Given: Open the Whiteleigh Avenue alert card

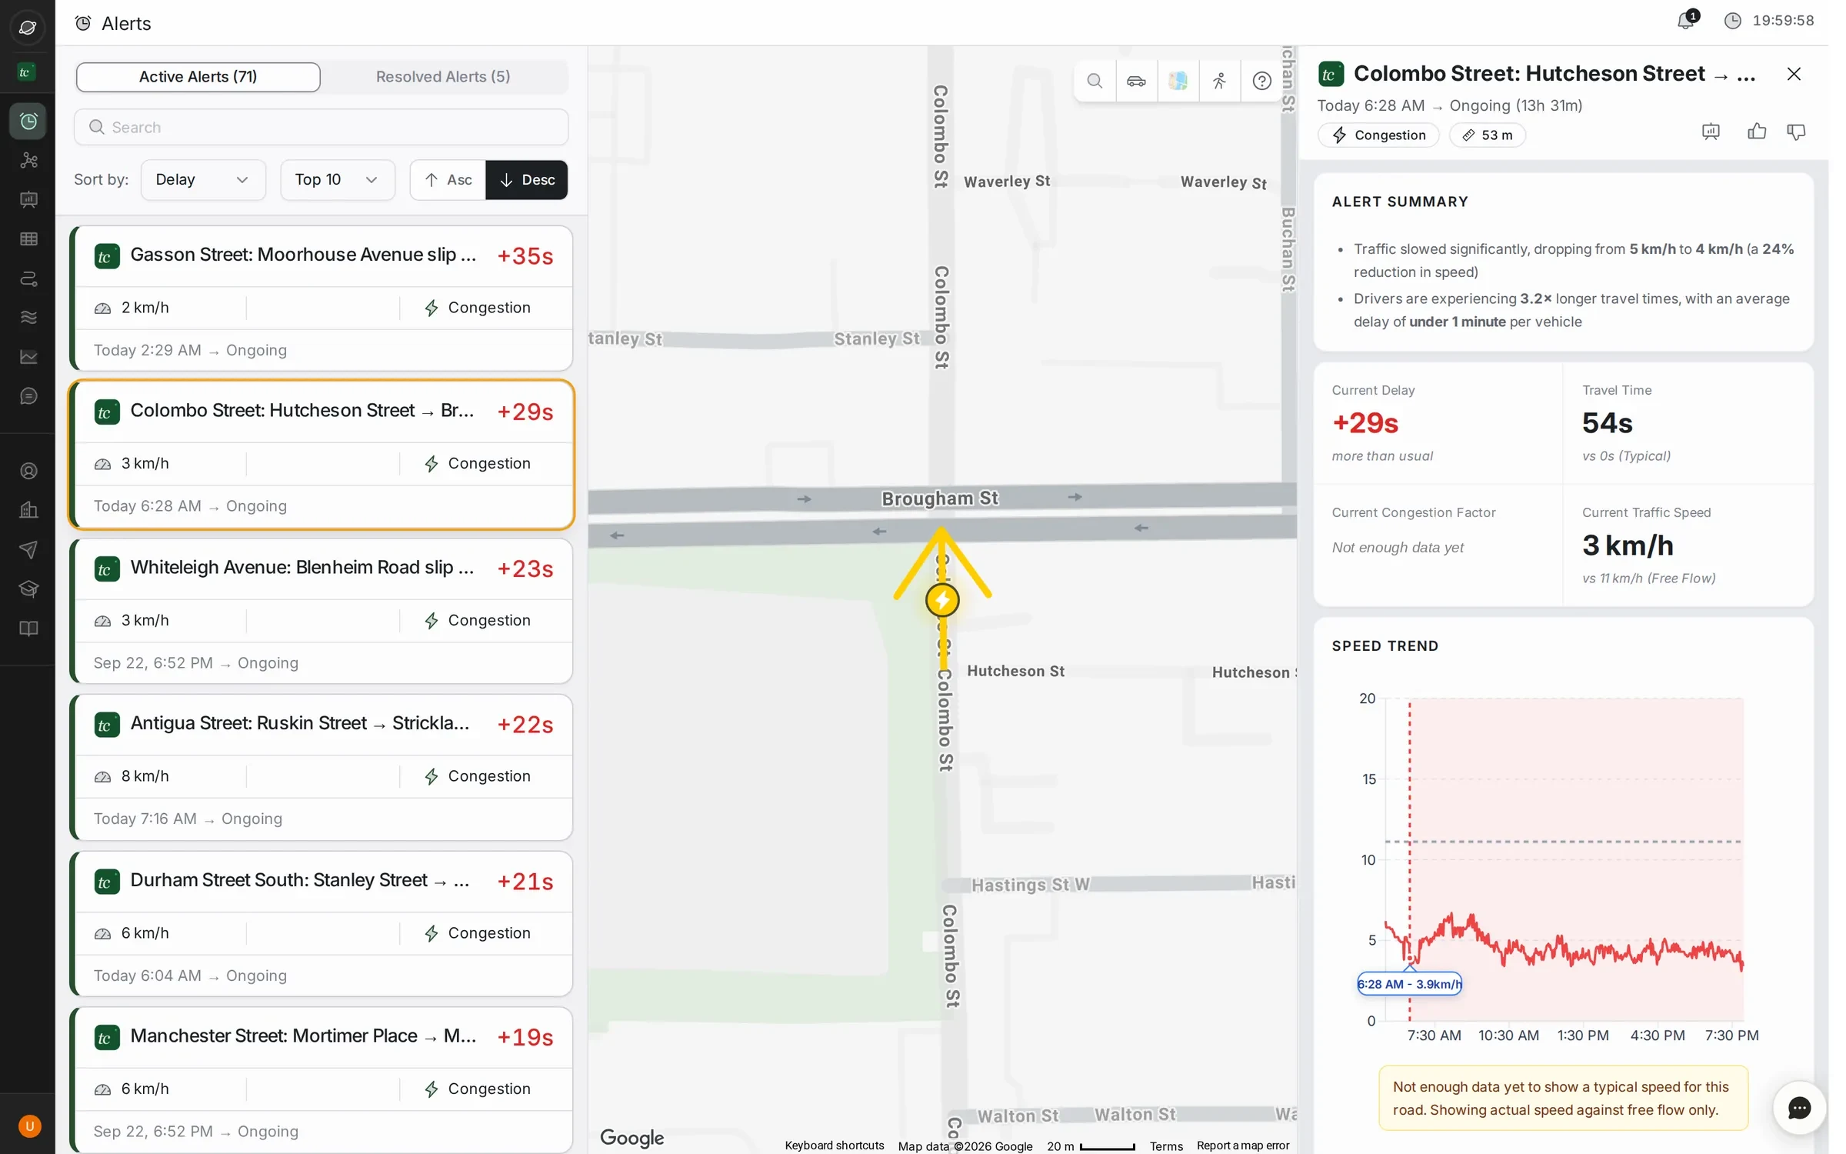Looking at the screenshot, I should [x=321, y=611].
